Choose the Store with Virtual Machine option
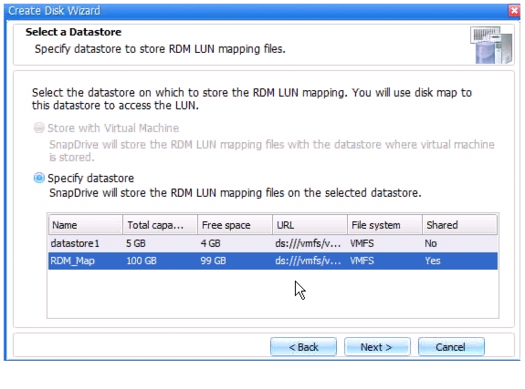 click(39, 128)
